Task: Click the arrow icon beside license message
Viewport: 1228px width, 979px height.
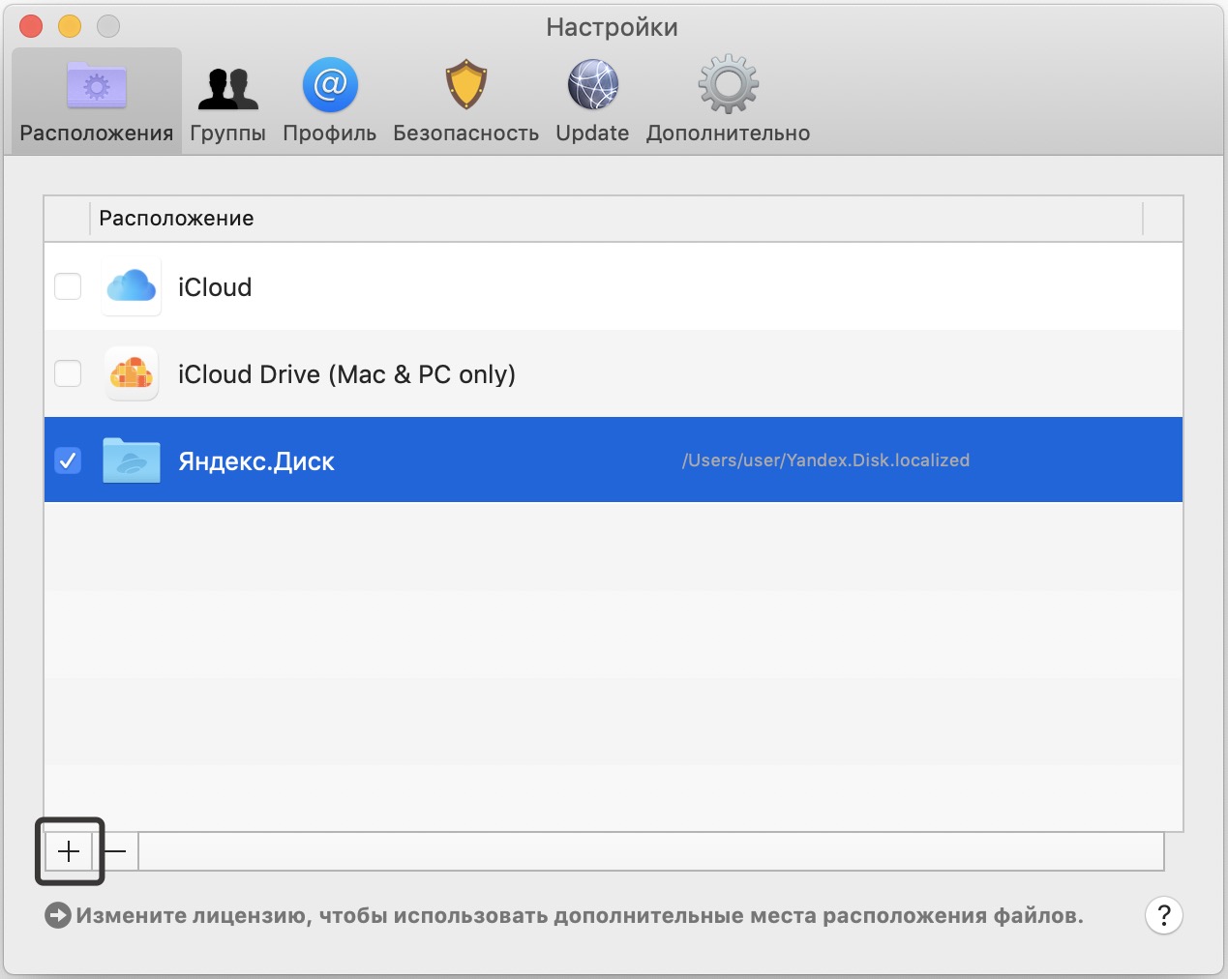Action: (58, 915)
